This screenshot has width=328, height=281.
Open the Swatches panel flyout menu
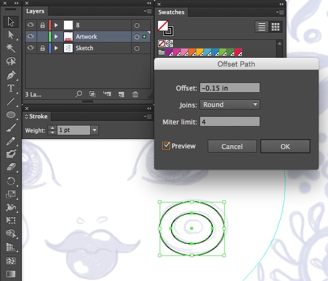pos(280,12)
